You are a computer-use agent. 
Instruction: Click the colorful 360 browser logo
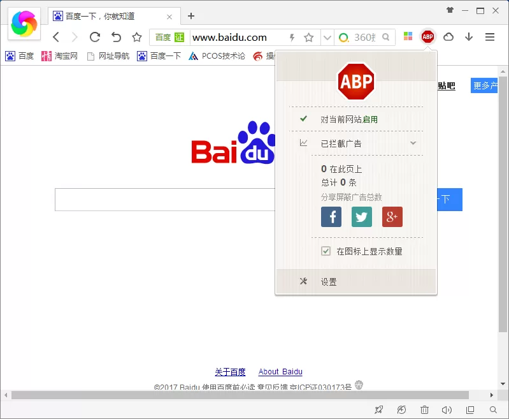(24, 24)
